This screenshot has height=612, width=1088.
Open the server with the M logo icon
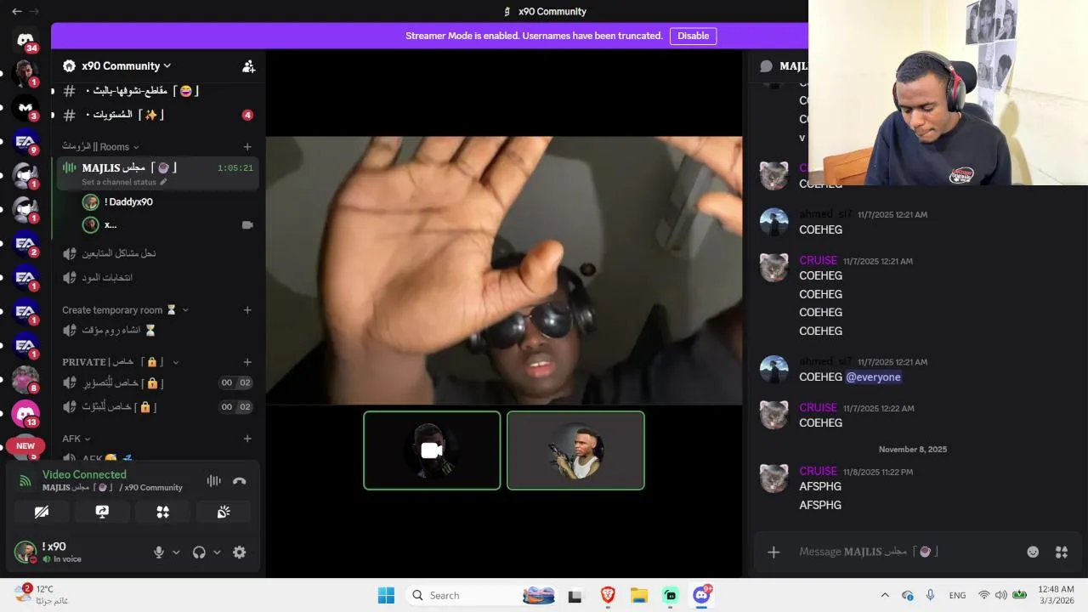coord(25,108)
